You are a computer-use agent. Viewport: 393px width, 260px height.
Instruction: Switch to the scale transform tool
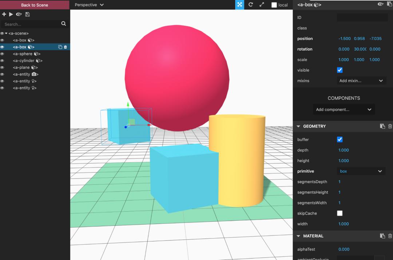click(x=261, y=5)
